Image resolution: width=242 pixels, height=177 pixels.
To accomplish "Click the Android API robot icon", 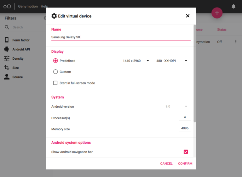I will pyautogui.click(x=7, y=49).
